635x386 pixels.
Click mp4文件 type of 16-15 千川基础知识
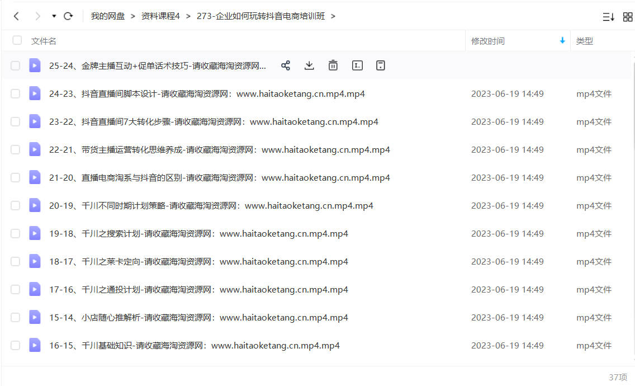pyautogui.click(x=594, y=346)
